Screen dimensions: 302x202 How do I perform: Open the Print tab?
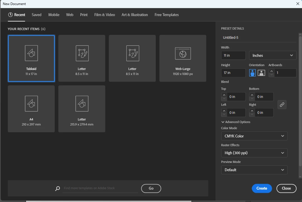pos(84,15)
